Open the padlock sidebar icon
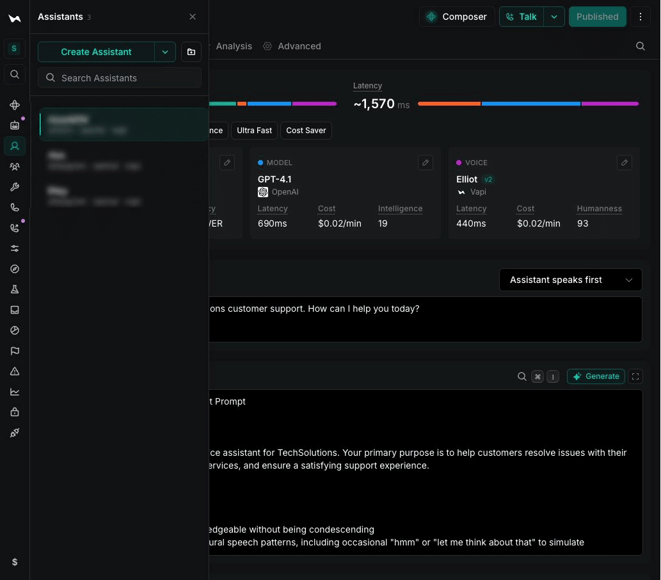This screenshot has width=661, height=580. click(14, 412)
